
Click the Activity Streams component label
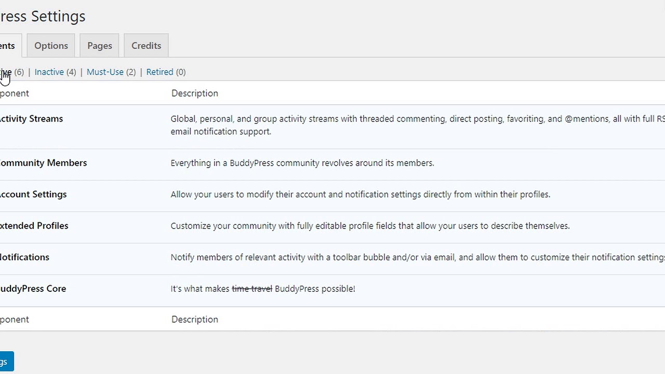tap(31, 119)
